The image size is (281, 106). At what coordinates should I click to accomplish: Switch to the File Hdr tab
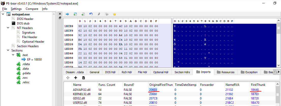pyautogui.click(x=143, y=72)
